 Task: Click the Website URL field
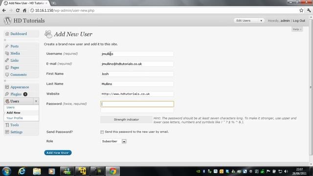[137, 94]
